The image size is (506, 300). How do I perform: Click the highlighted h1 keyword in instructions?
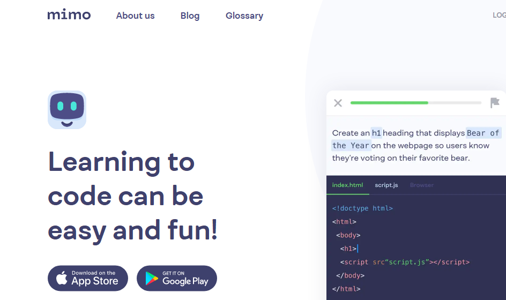pyautogui.click(x=376, y=133)
